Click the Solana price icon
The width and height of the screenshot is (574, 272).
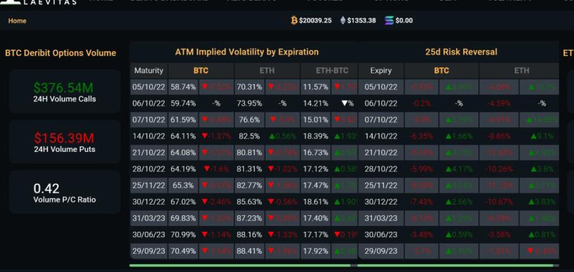[389, 21]
